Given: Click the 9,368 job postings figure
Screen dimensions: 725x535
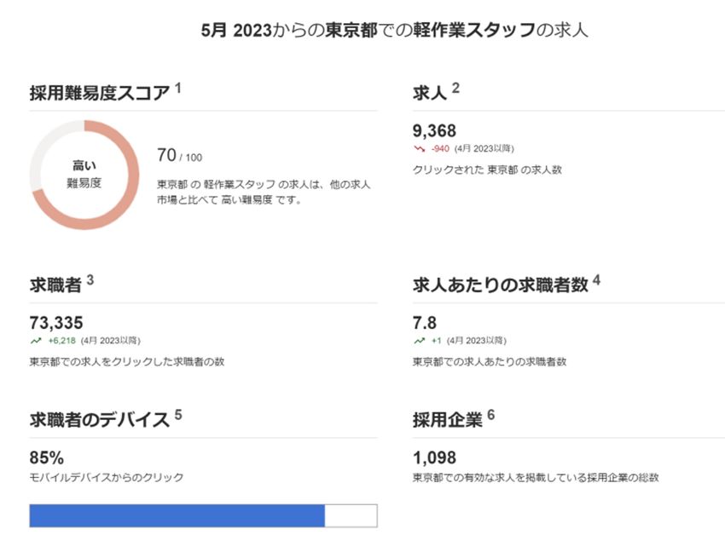Looking at the screenshot, I should [x=434, y=130].
